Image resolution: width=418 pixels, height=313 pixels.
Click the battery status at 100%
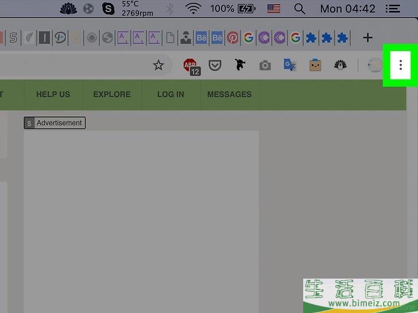(x=233, y=9)
